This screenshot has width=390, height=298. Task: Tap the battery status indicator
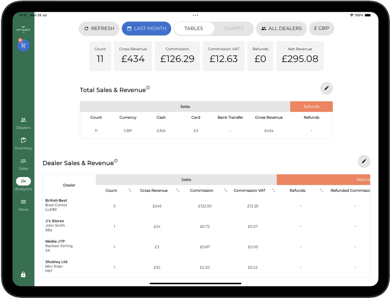[x=368, y=15]
